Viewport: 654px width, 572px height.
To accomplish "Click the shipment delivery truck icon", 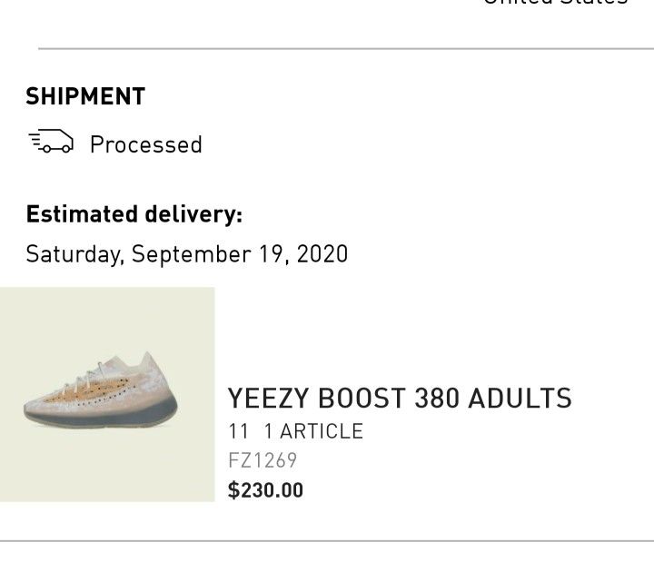I will 50,143.
